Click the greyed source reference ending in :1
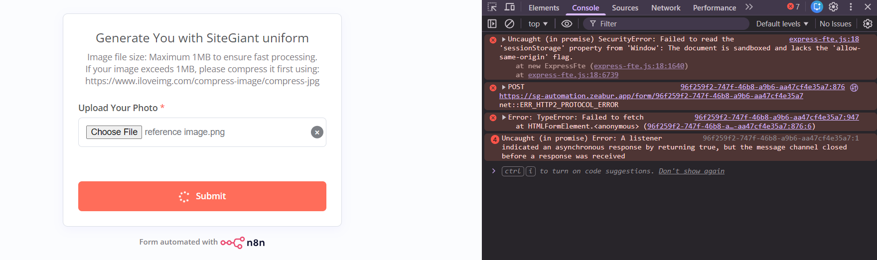Image resolution: width=877 pixels, height=260 pixels. tap(781, 138)
